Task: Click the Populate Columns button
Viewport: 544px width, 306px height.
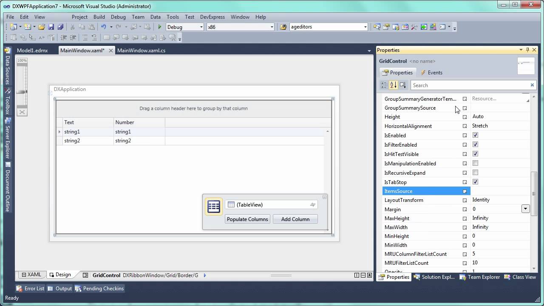Action: coord(247,219)
